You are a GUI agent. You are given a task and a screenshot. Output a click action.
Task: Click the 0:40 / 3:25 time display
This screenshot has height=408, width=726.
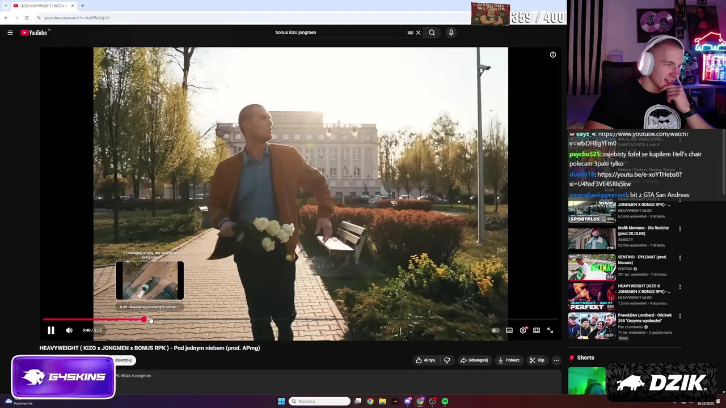[x=92, y=330]
